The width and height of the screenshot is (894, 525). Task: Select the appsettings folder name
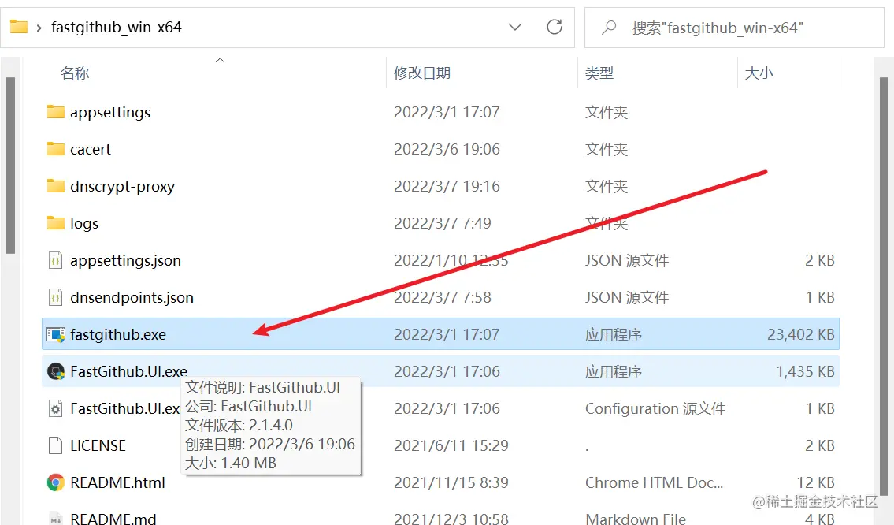(x=110, y=113)
